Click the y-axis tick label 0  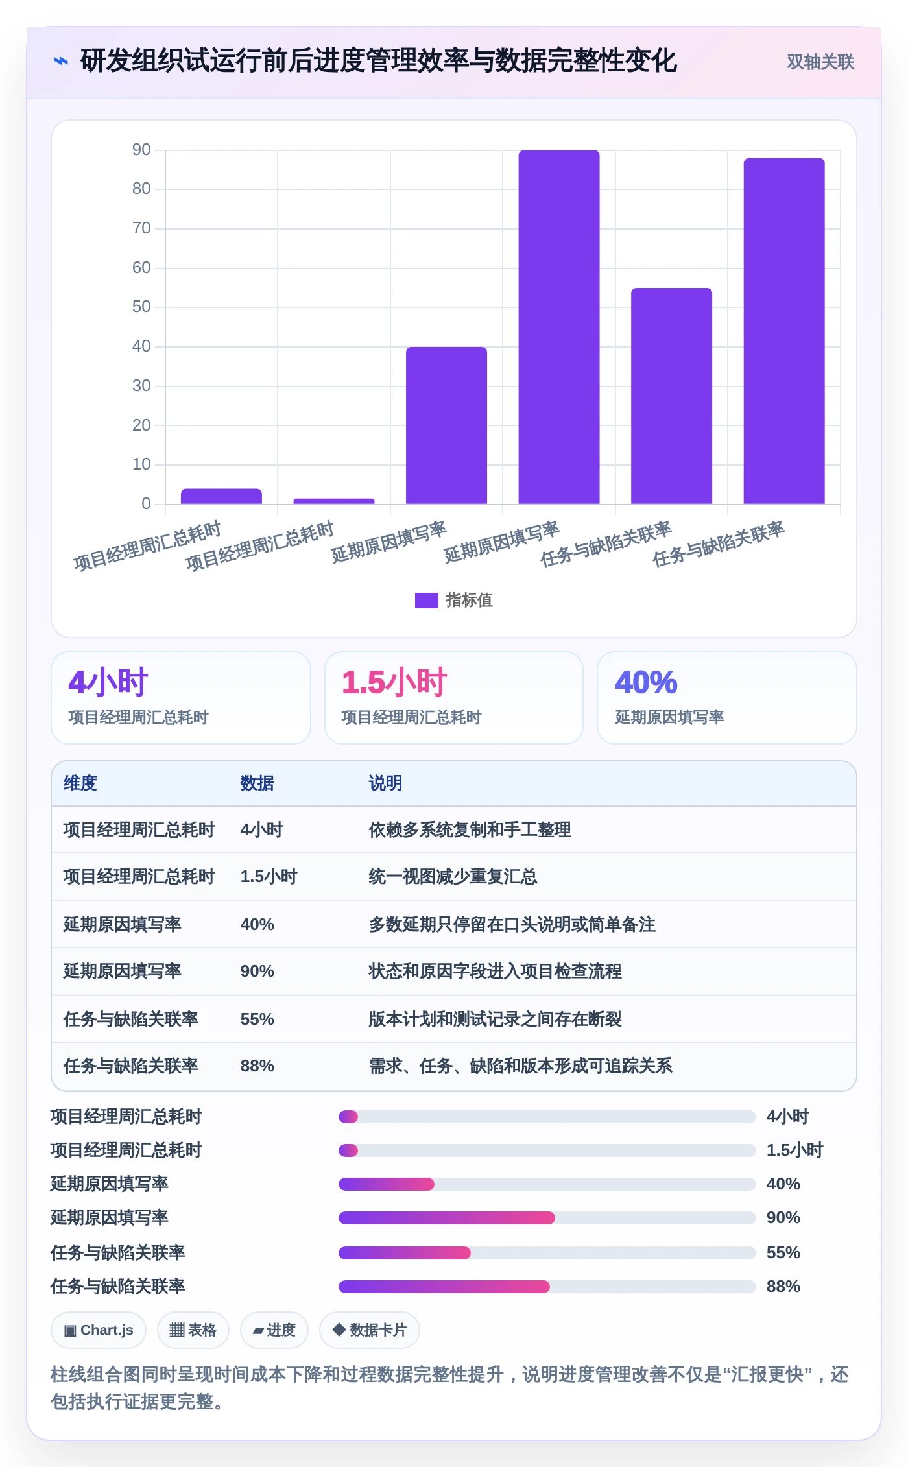click(x=146, y=504)
